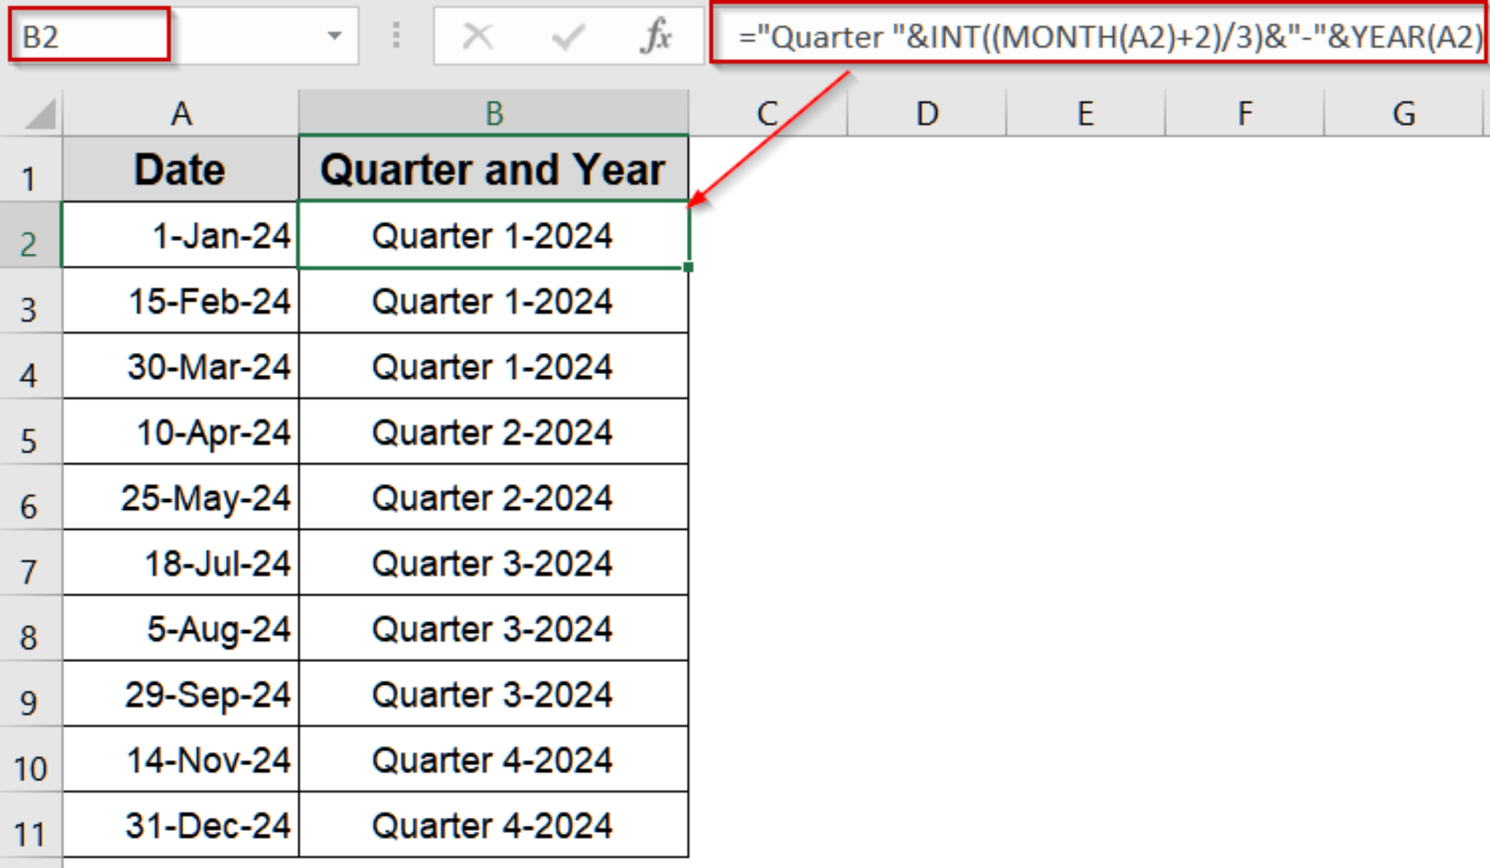Select the Quarter and Year header cell
This screenshot has height=868, width=1490.
[495, 170]
